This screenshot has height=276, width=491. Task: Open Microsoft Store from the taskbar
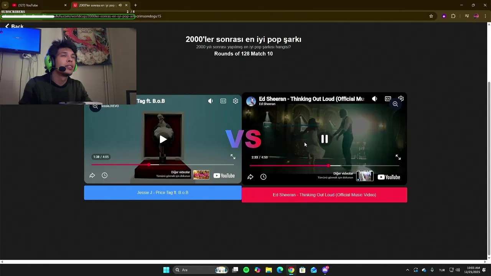click(x=302, y=270)
